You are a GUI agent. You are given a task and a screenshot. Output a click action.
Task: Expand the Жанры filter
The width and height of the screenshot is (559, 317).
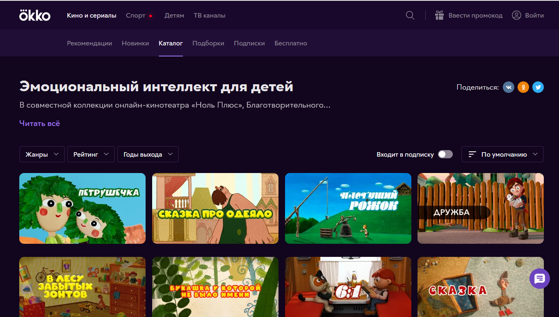[42, 154]
